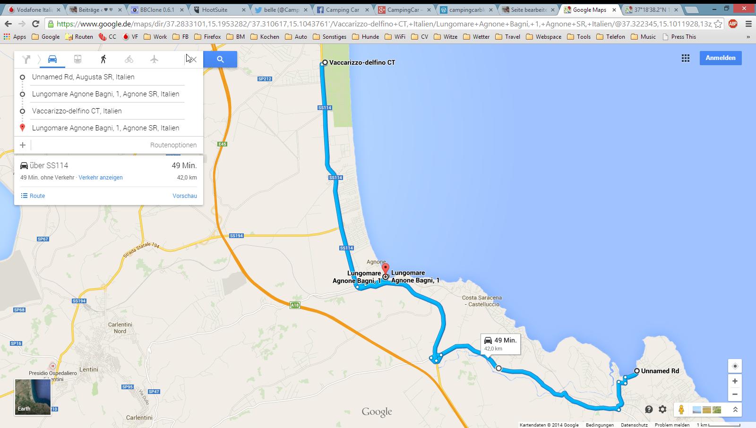This screenshot has height=428, width=756.
Task: Open the map settings gear
Action: point(662,410)
